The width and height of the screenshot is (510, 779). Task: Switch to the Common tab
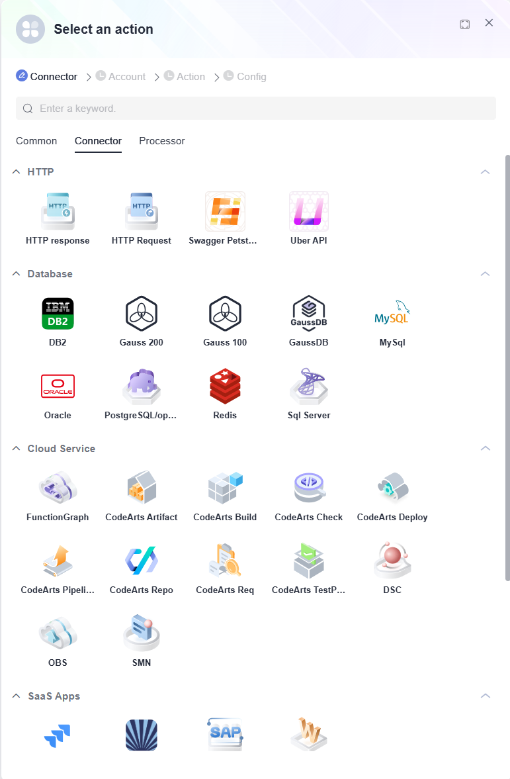click(x=36, y=141)
